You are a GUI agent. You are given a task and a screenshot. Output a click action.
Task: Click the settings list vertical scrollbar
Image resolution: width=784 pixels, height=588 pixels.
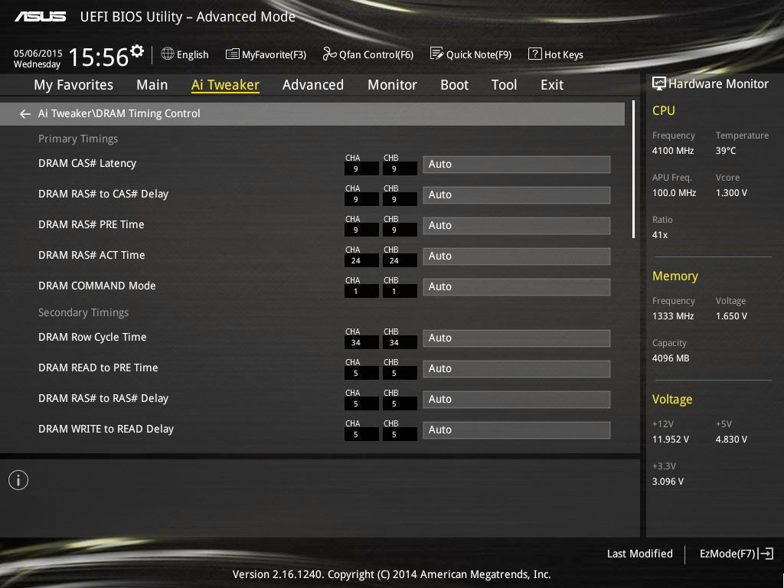click(x=633, y=170)
